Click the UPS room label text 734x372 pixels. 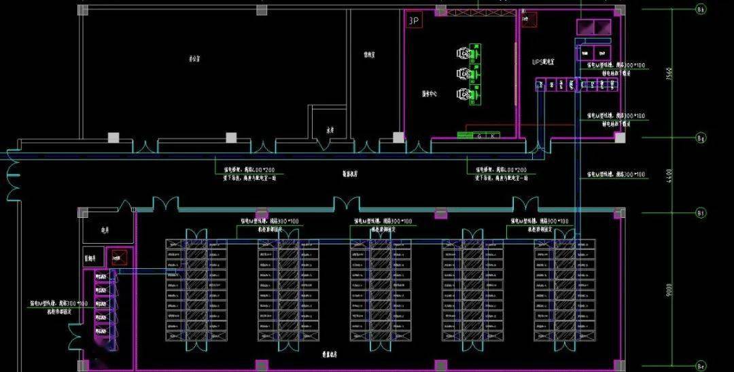[x=544, y=62]
